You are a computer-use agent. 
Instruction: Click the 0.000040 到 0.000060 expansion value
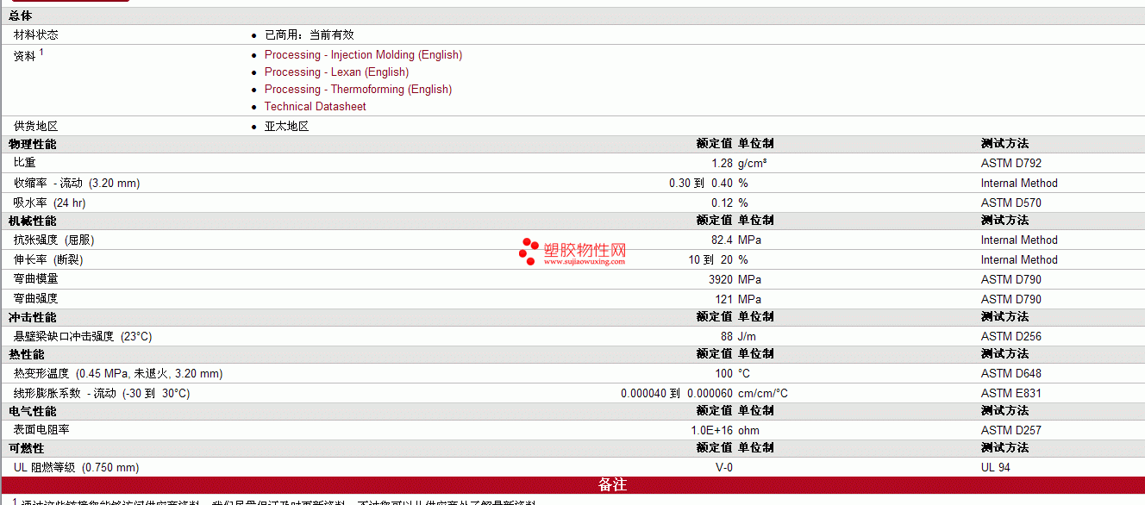677,393
